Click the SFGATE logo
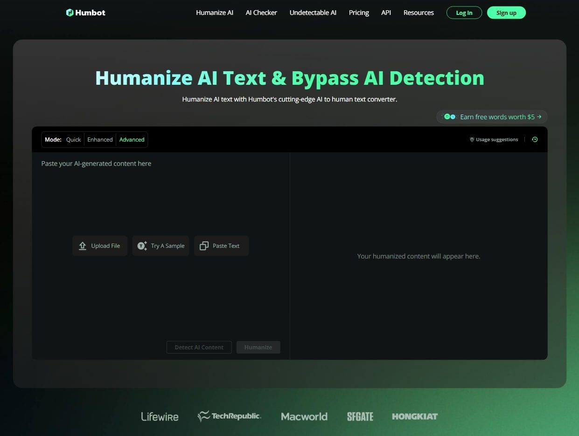The height and width of the screenshot is (436, 579). coord(360,416)
